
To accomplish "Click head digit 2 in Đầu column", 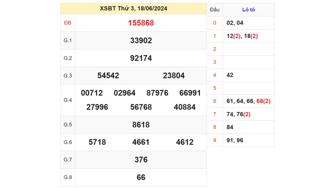I will 215,49.
